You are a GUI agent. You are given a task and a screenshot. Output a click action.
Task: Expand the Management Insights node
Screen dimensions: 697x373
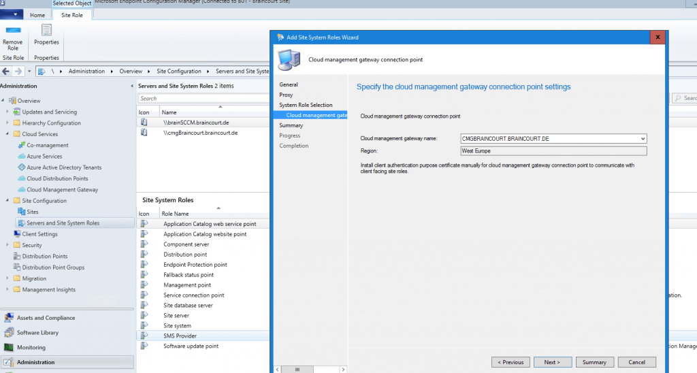[7, 289]
